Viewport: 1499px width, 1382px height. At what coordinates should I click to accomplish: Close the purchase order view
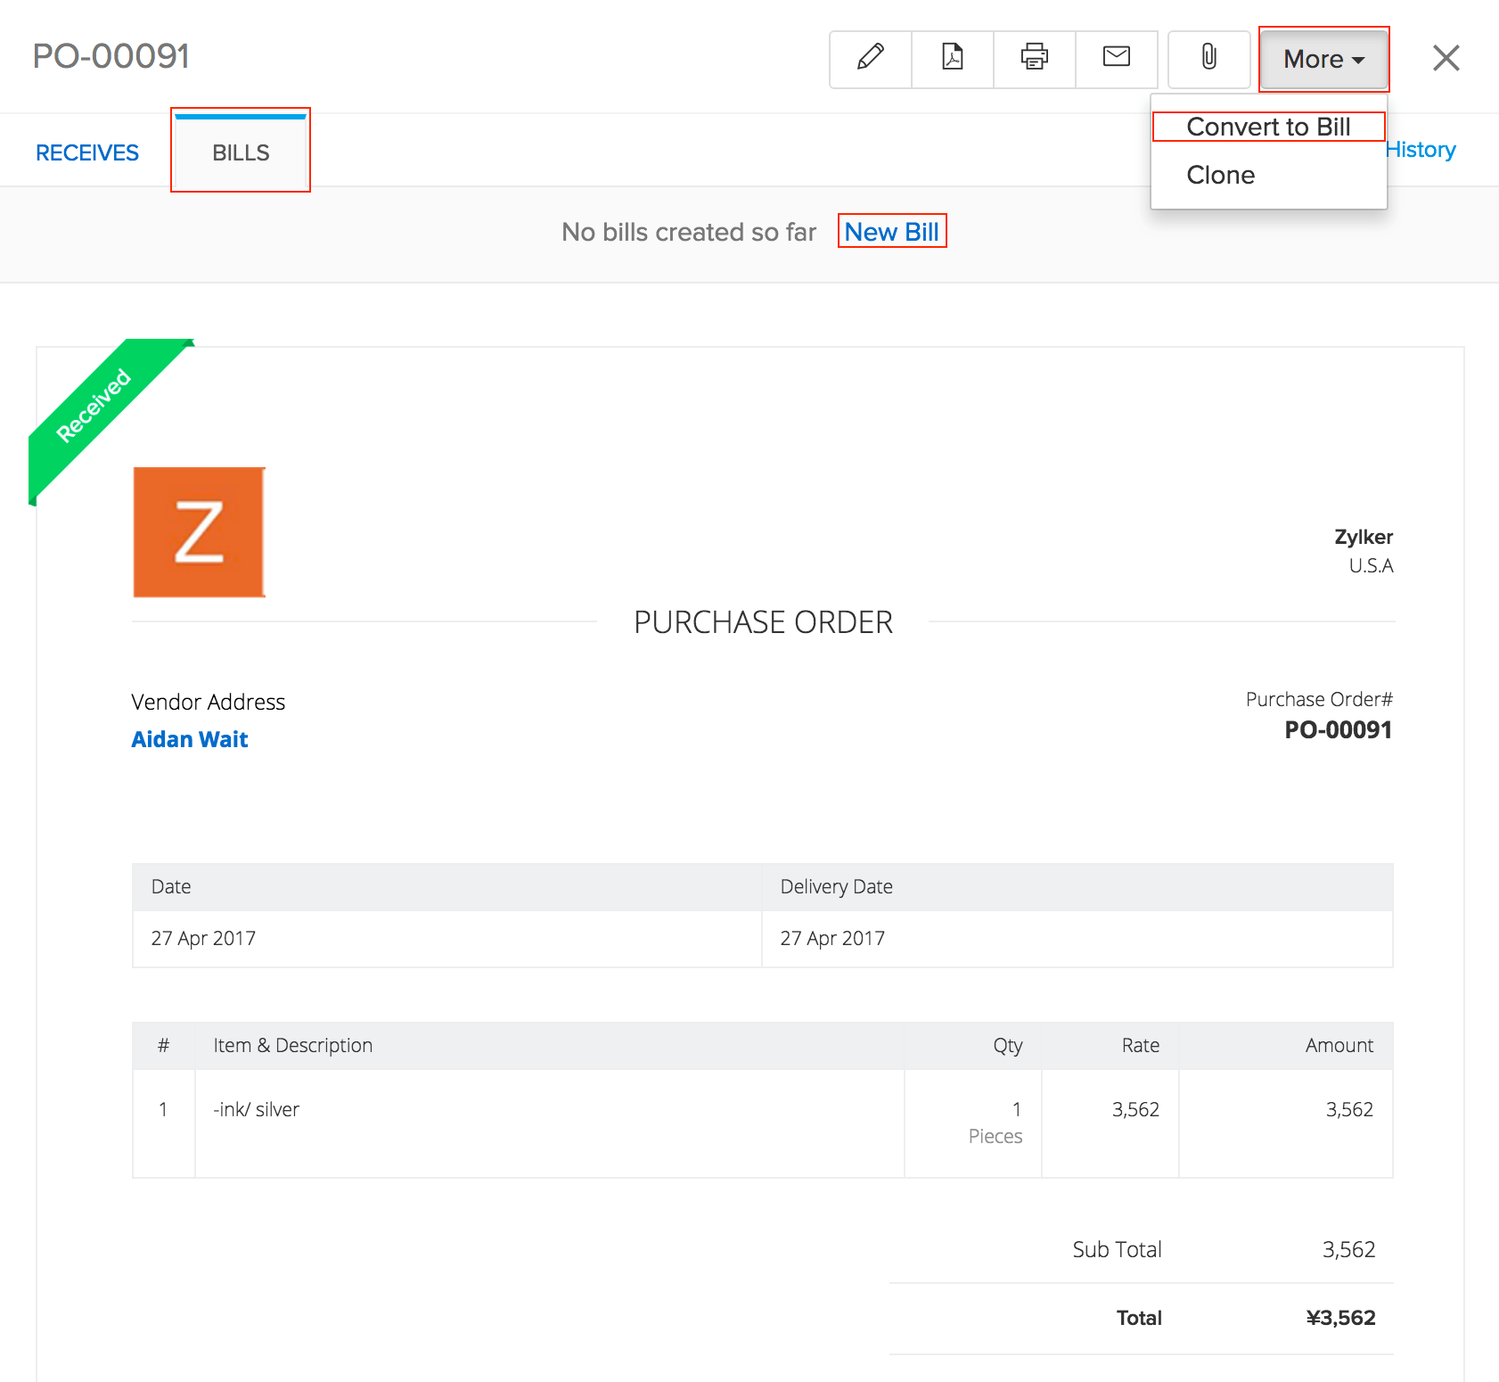click(1446, 57)
